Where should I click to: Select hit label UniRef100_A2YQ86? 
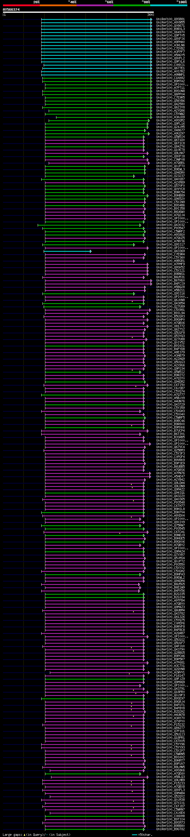tap(170, 111)
